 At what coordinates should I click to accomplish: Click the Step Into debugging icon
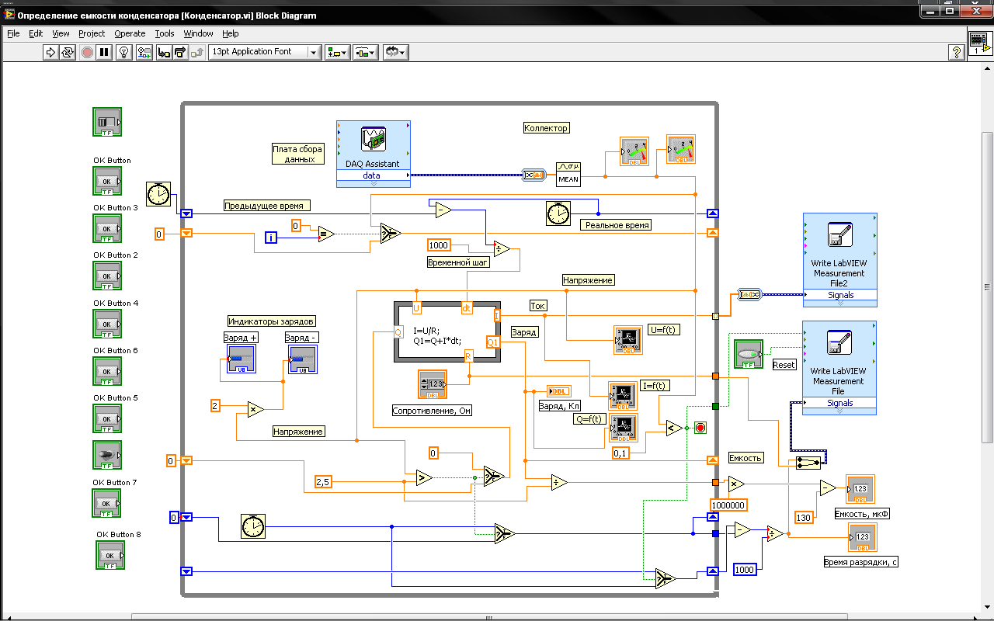tap(163, 52)
